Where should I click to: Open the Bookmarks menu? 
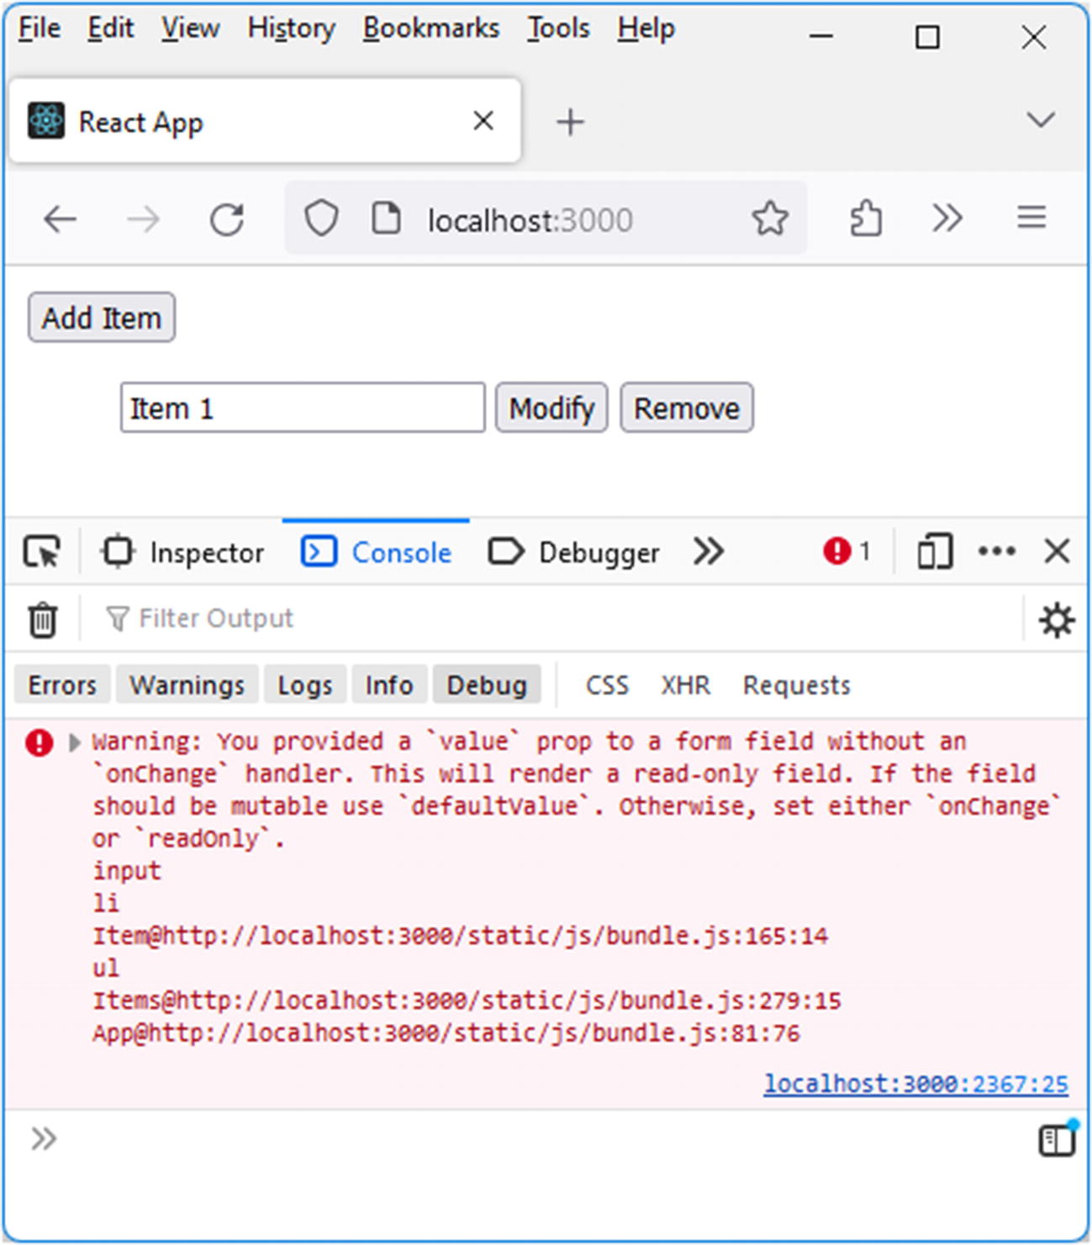pyautogui.click(x=430, y=29)
